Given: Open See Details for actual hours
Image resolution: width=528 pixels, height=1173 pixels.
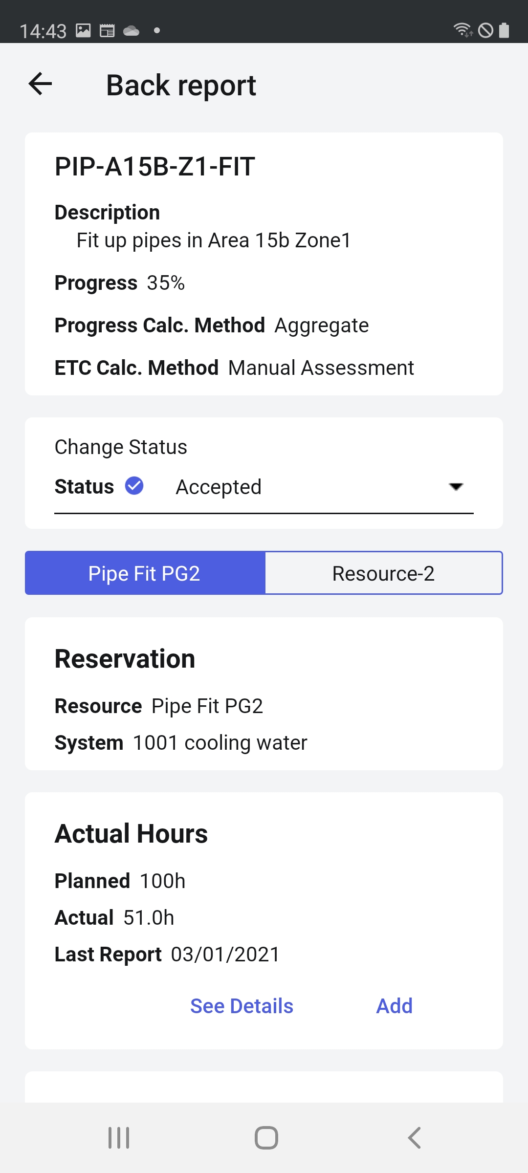Looking at the screenshot, I should [242, 1006].
